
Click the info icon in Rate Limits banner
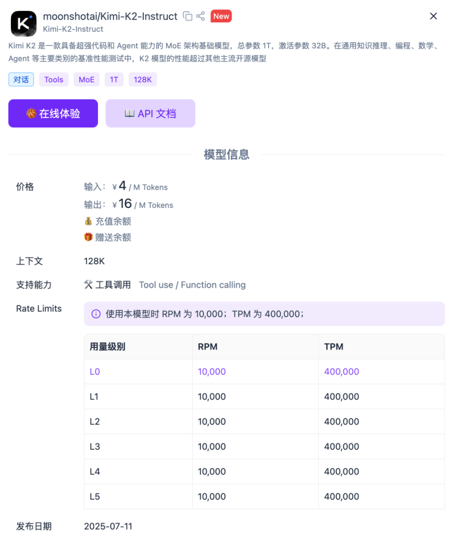(96, 313)
